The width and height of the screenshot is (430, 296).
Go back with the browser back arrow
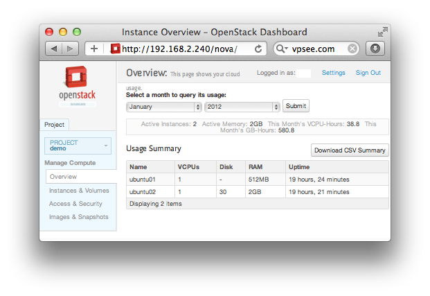tap(54, 49)
